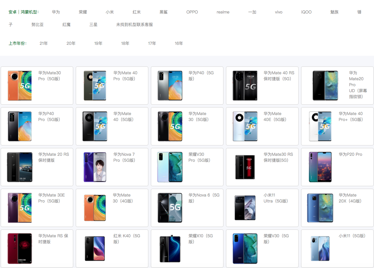Open the 华为Mate 40 Pro（5G版） phone image

[95, 86]
